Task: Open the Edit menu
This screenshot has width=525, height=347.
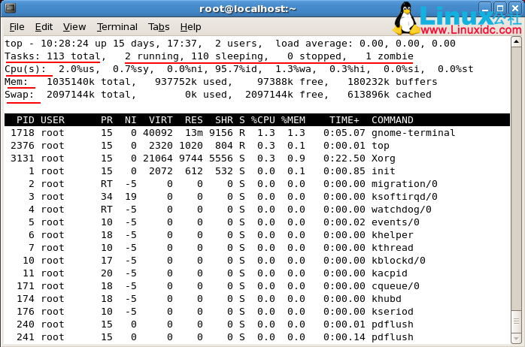Action: 44,27
